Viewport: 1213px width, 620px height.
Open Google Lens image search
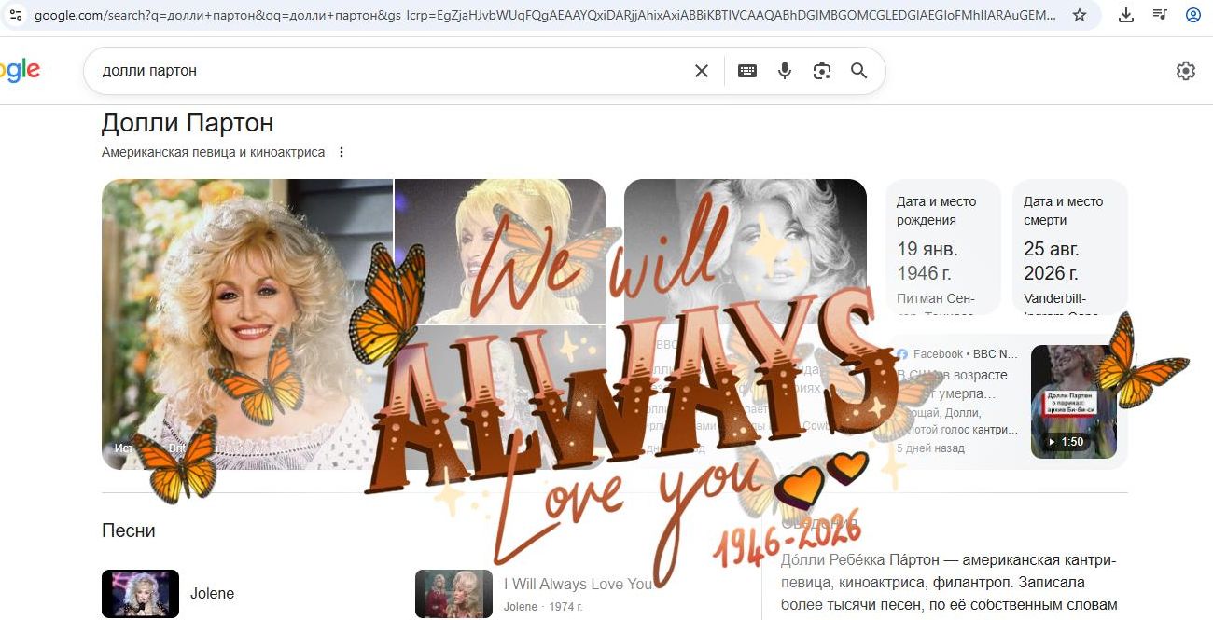point(822,71)
